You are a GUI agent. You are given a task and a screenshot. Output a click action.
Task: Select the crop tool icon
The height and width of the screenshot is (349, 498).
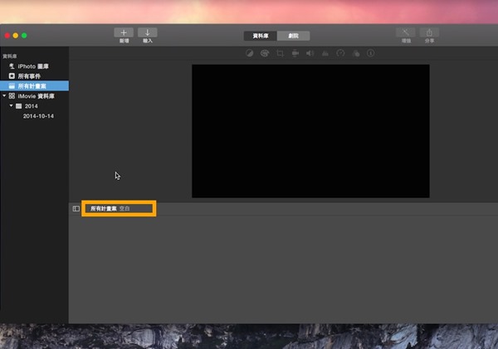point(281,53)
